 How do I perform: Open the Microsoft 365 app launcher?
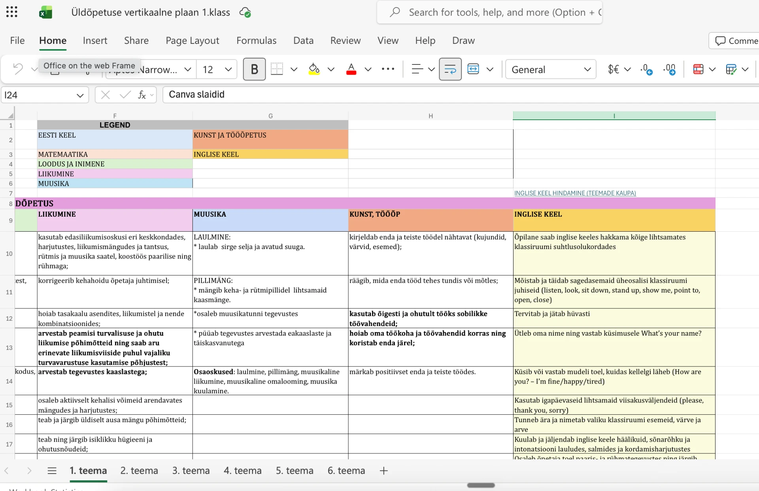pos(12,12)
